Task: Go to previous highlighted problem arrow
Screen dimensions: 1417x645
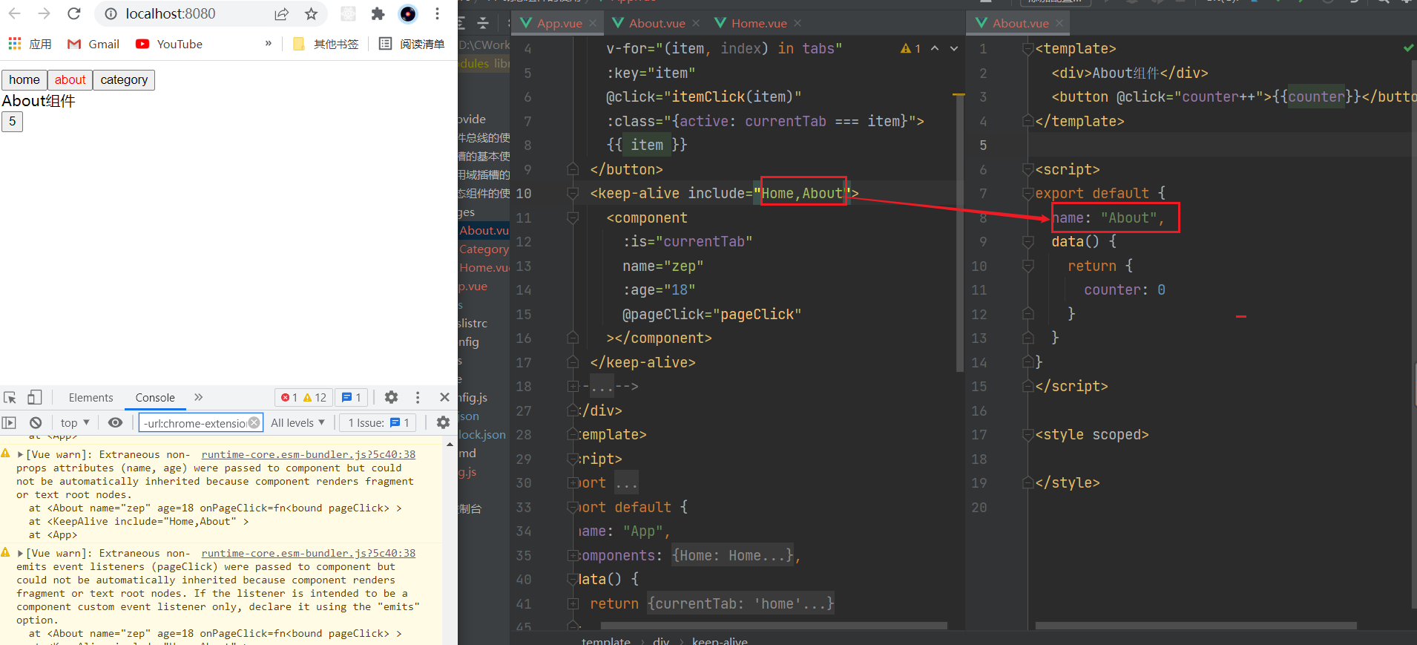Action: [935, 48]
